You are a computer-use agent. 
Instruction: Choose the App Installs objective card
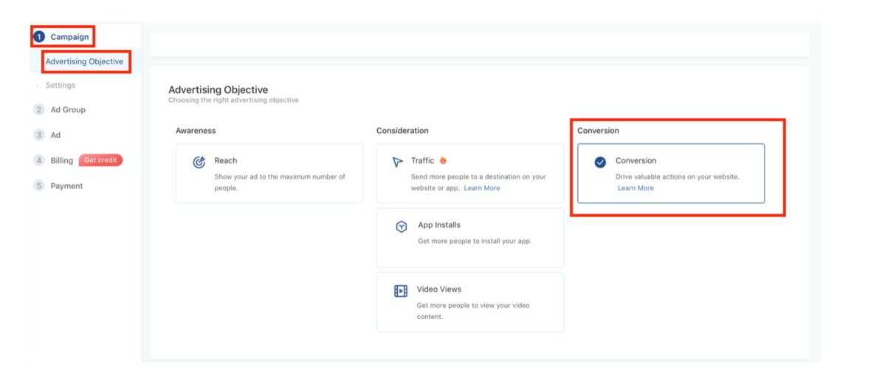469,237
